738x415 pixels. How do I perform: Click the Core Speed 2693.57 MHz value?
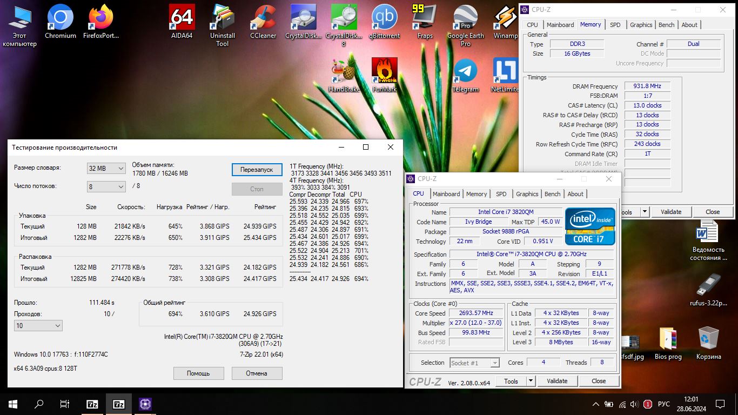477,313
